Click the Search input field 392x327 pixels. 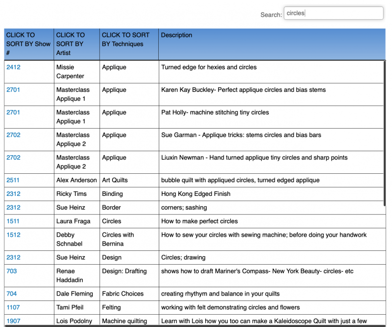(333, 14)
